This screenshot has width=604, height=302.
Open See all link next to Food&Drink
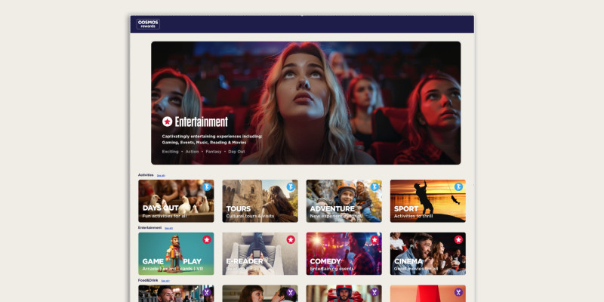click(x=165, y=281)
